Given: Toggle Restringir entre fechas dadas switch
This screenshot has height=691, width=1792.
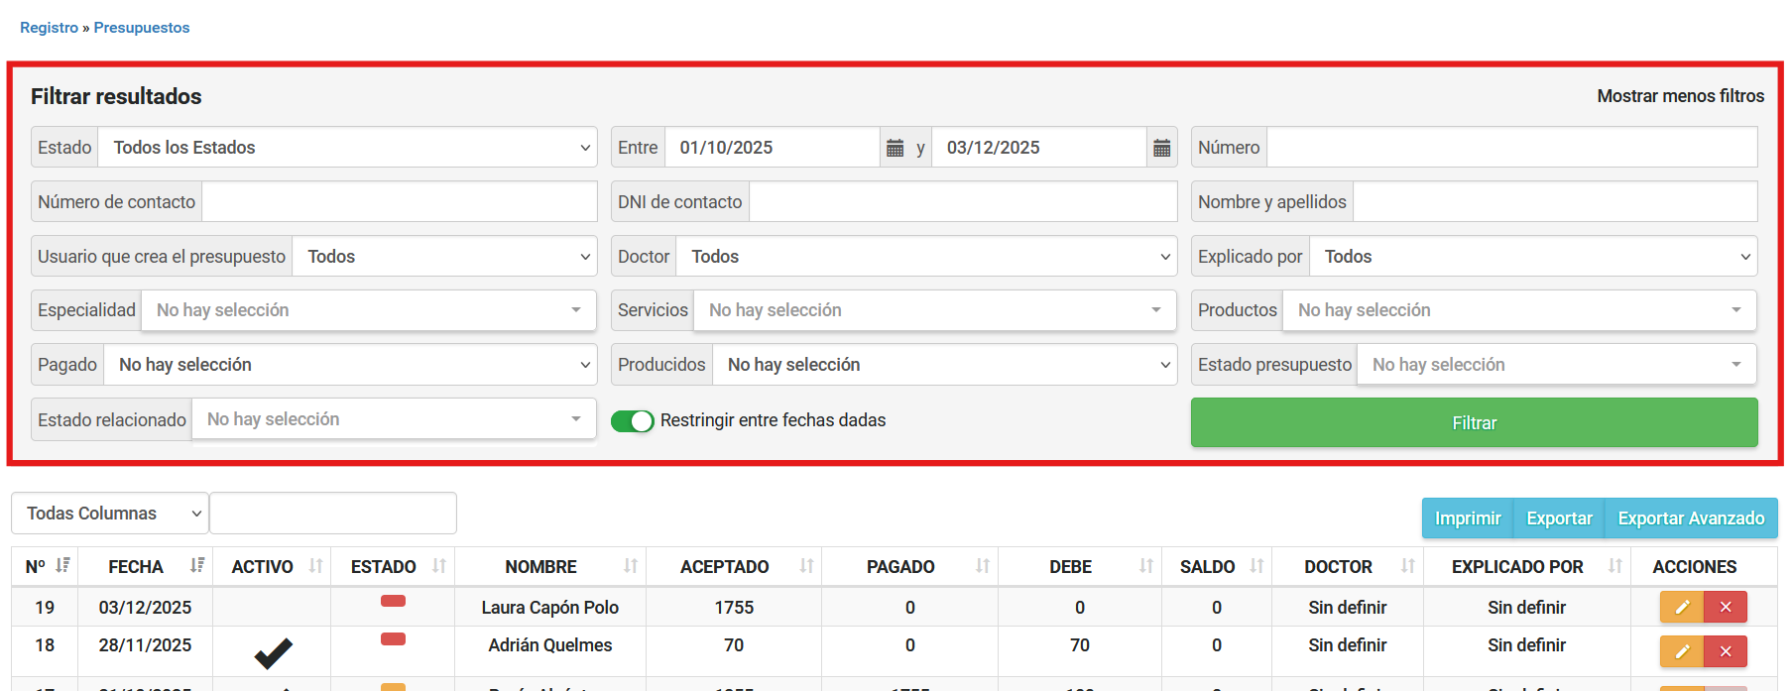Looking at the screenshot, I should (632, 421).
